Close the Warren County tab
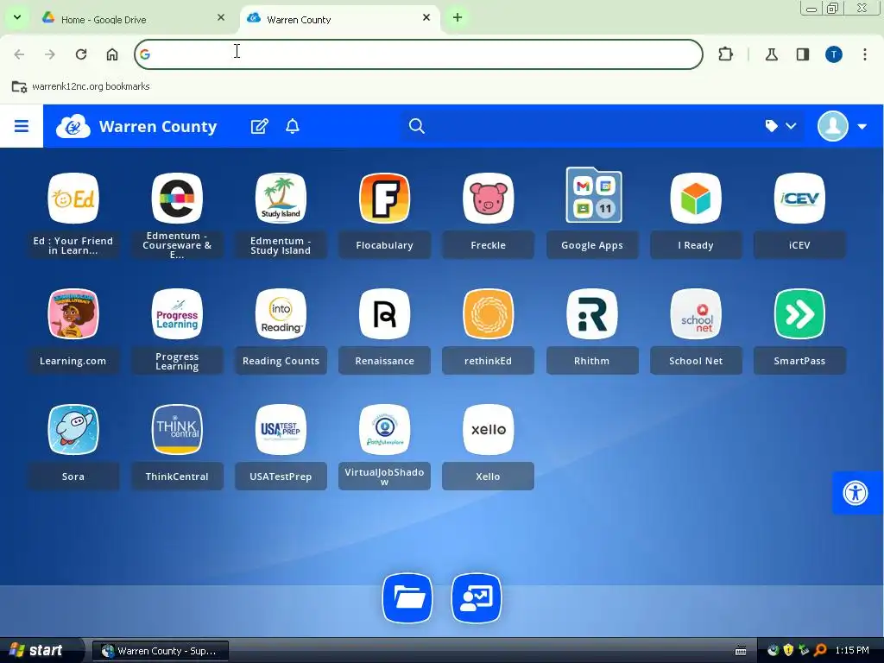The height and width of the screenshot is (663, 884). (x=426, y=17)
